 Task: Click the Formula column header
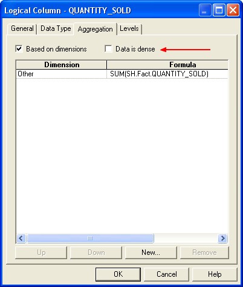click(x=167, y=65)
